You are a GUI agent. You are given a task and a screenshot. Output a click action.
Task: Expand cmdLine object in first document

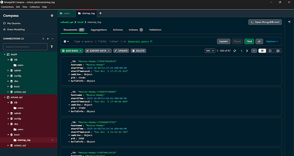tap(69, 74)
